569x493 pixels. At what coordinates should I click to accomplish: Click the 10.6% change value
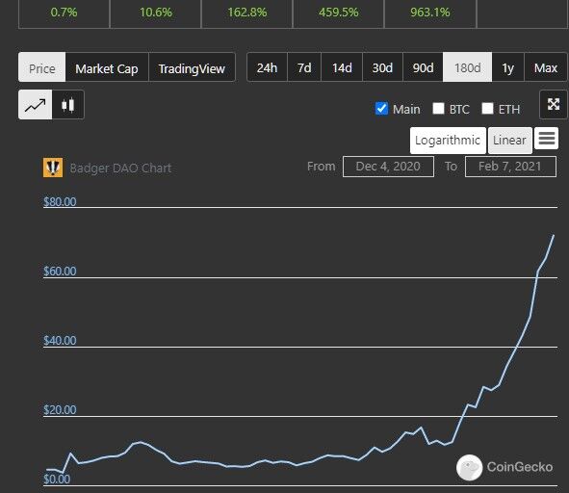tap(156, 13)
